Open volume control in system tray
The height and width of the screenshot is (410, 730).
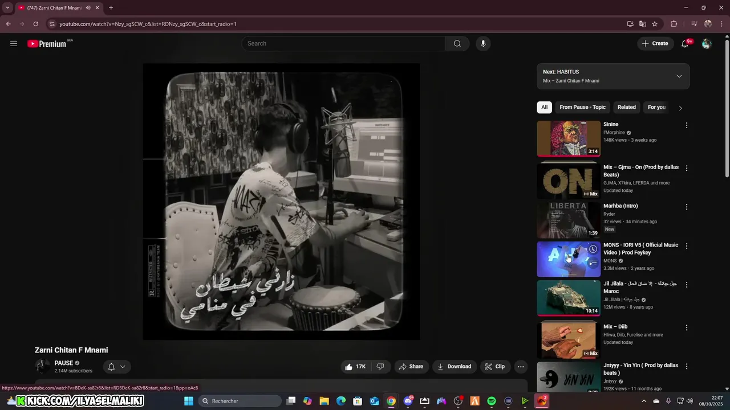[690, 401]
